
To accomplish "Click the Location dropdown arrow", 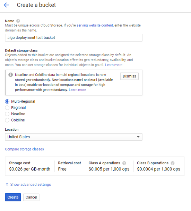I will (x=138, y=137).
